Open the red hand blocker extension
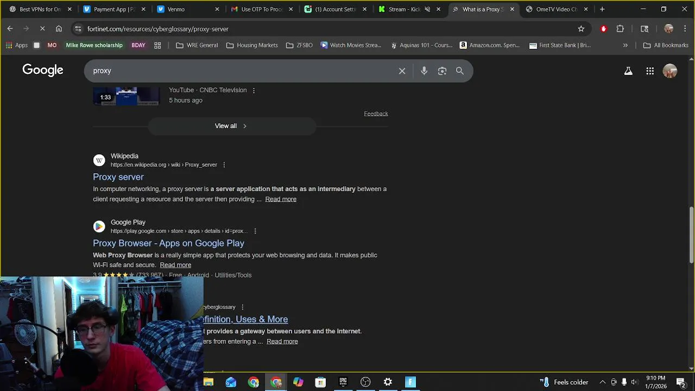Viewport: 695px width, 391px height. click(x=603, y=29)
